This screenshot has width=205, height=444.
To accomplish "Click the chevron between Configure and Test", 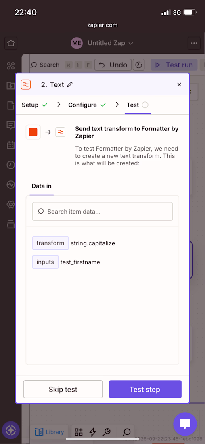I will 117,105.
